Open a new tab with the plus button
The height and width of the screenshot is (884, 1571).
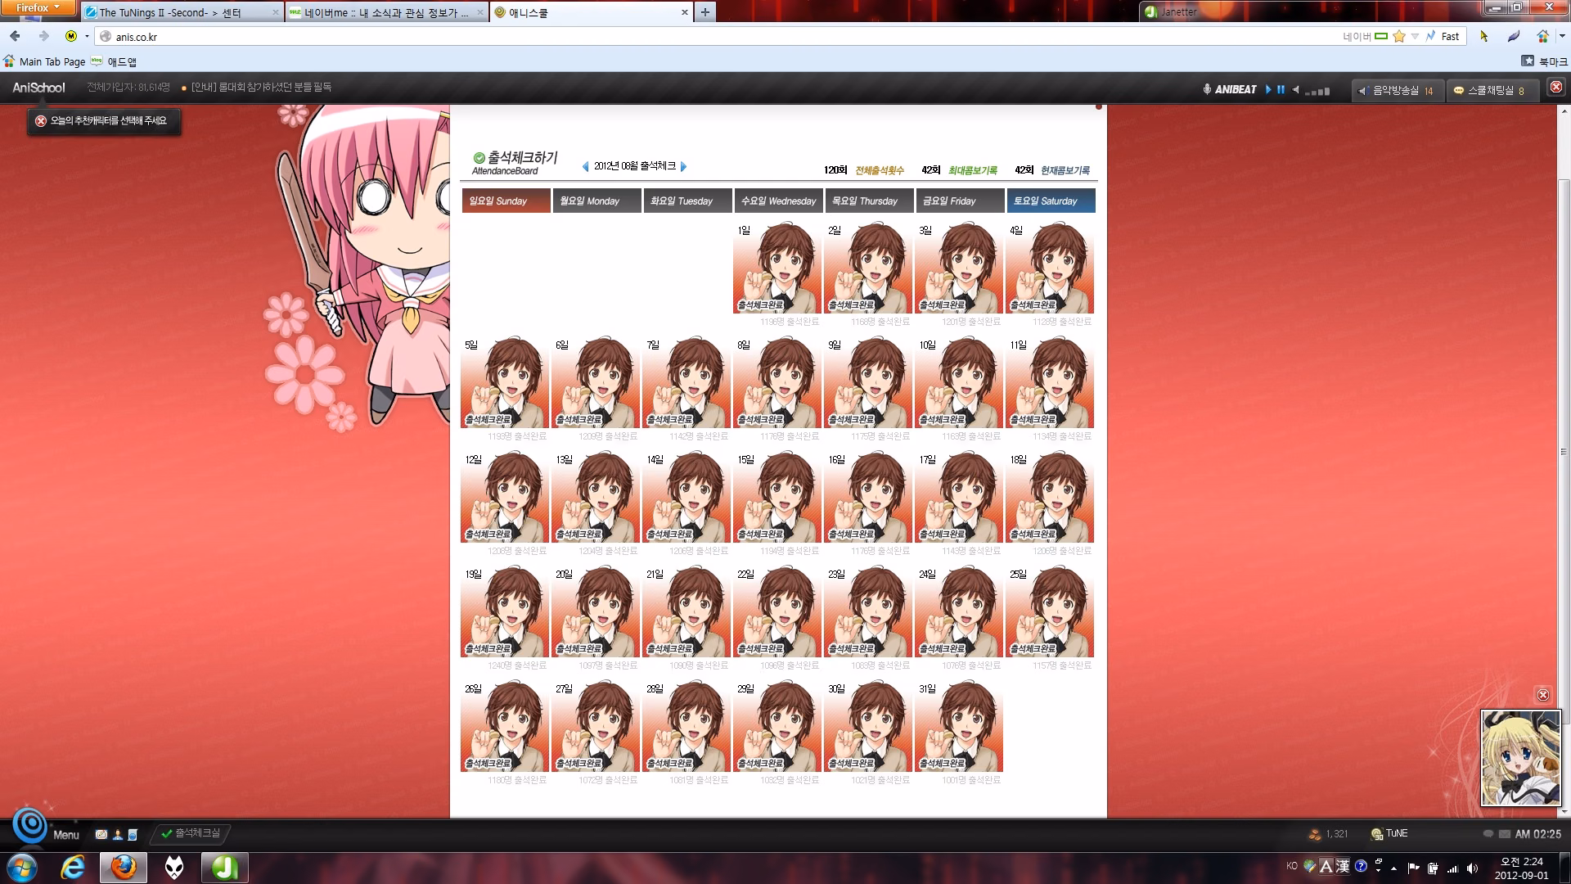click(x=704, y=12)
